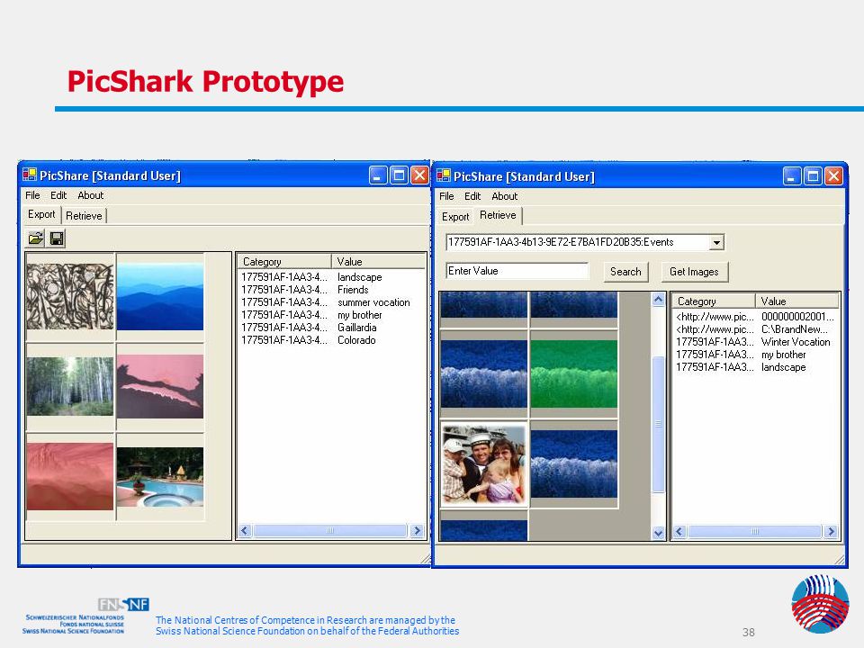Select the red canyon thumbnail
The height and width of the screenshot is (648, 864).
pos(70,477)
